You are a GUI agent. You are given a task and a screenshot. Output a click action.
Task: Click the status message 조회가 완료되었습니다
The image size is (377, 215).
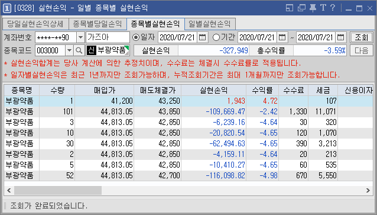(x=49, y=206)
